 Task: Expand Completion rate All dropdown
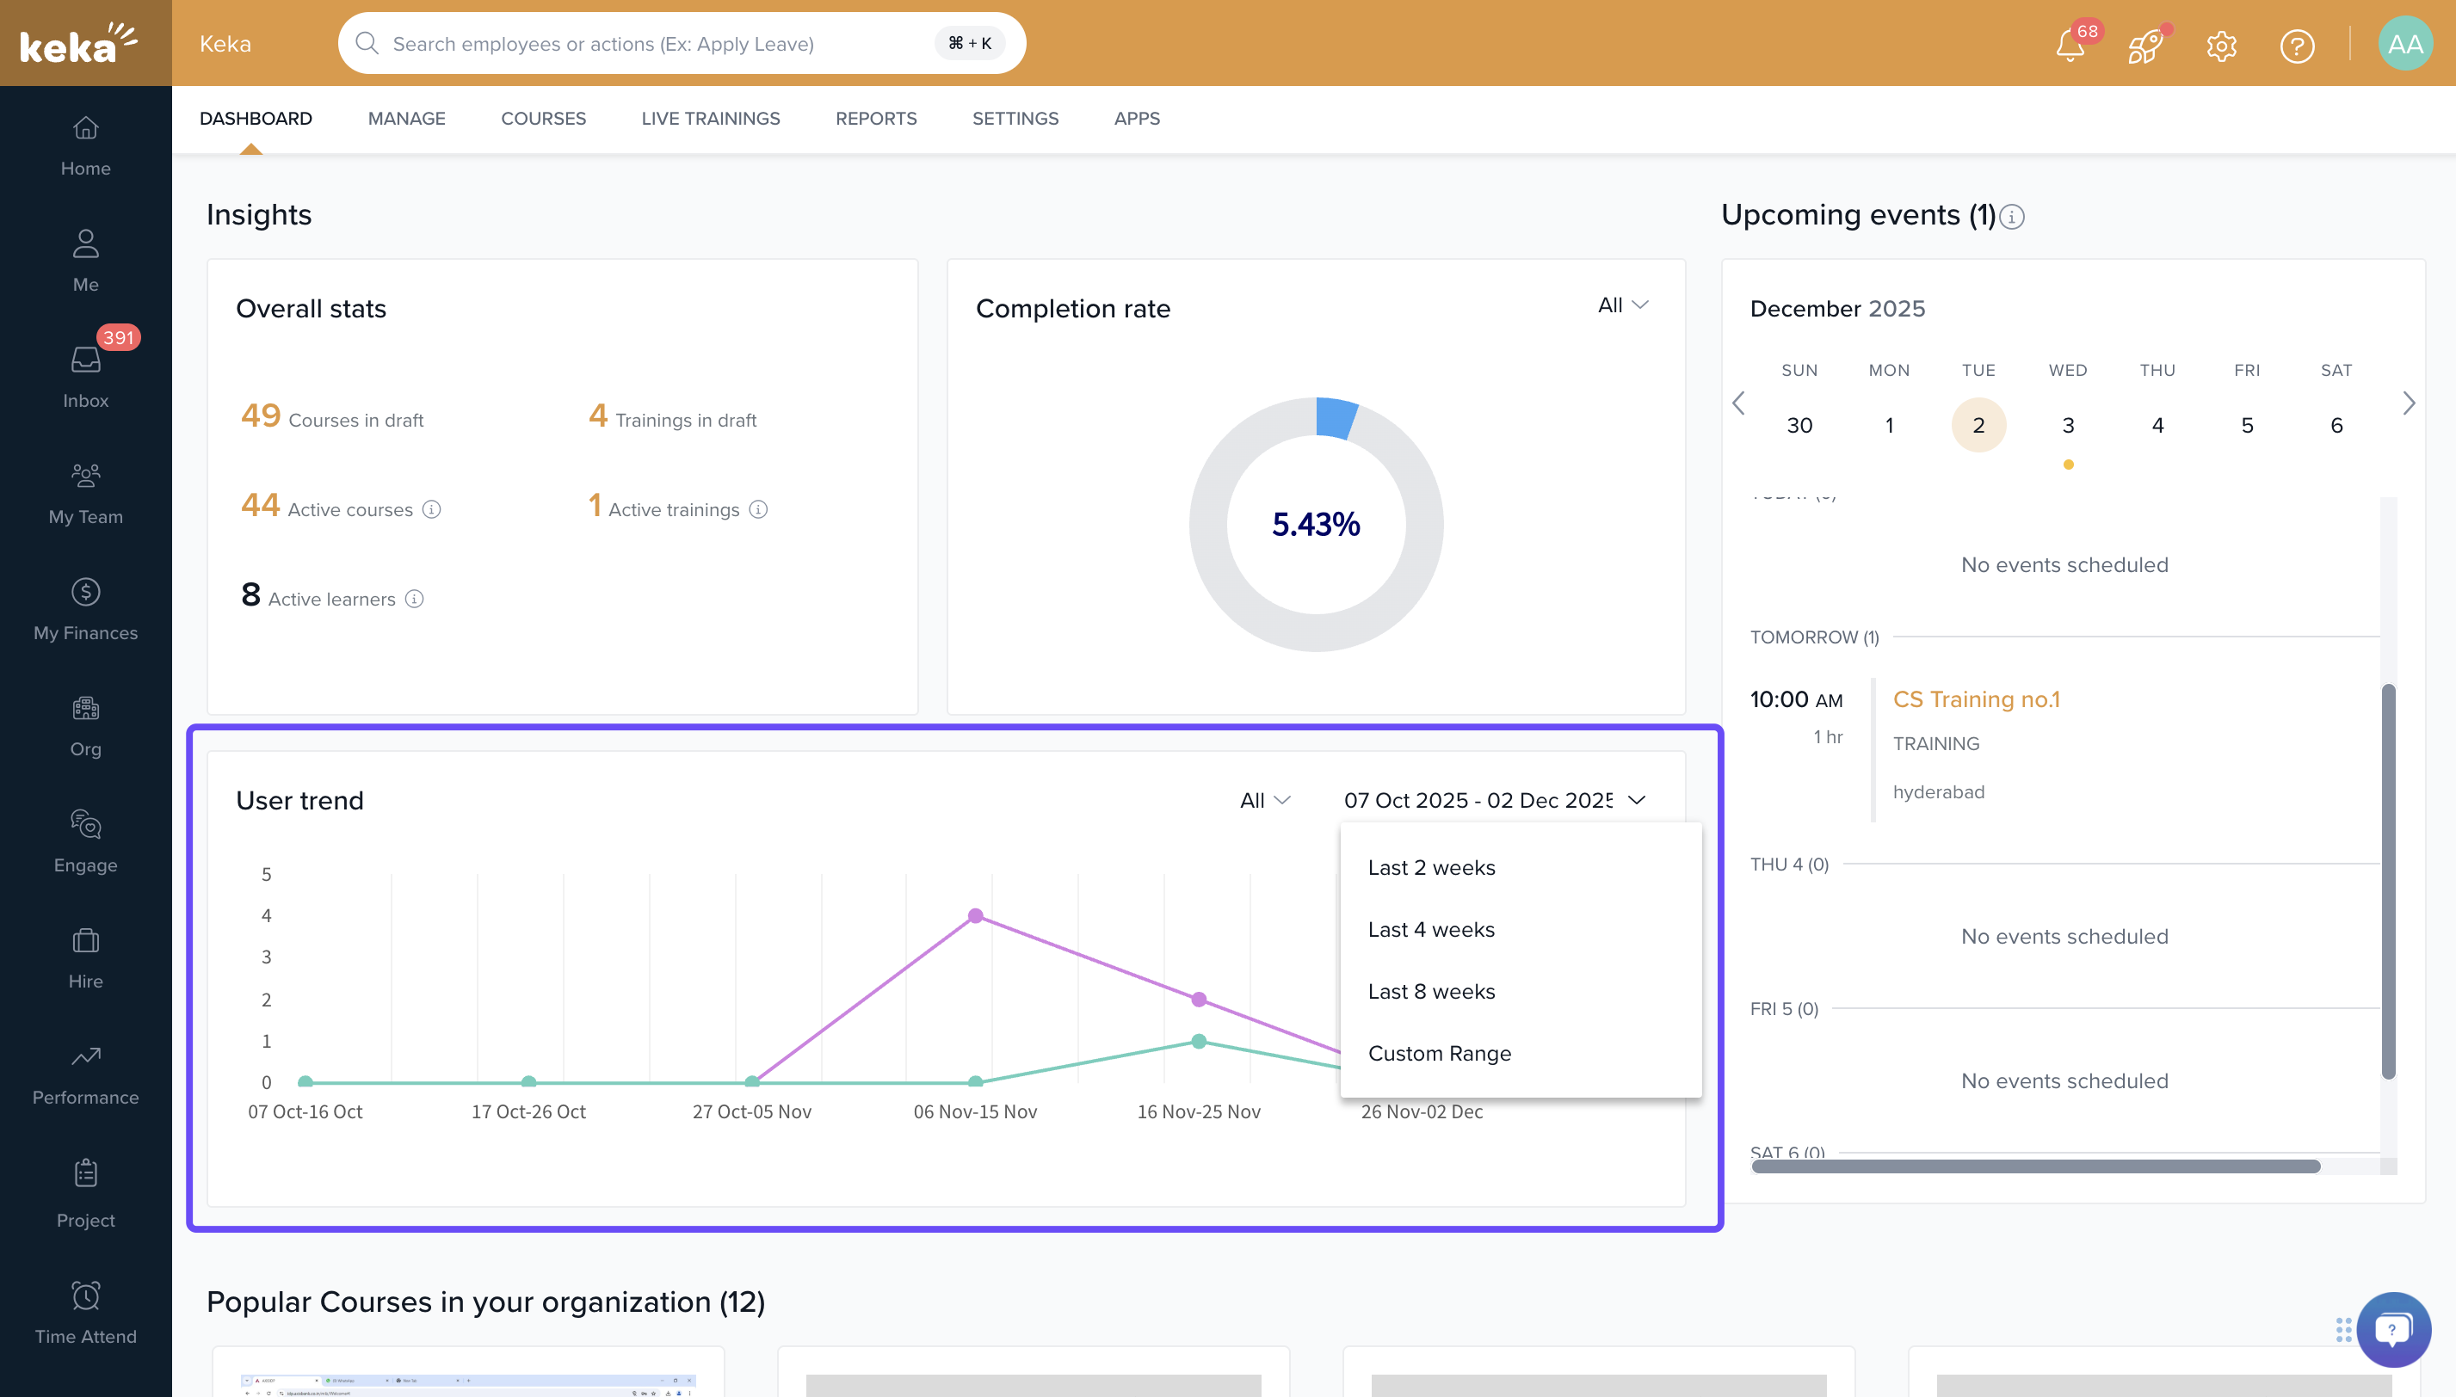click(x=1623, y=305)
